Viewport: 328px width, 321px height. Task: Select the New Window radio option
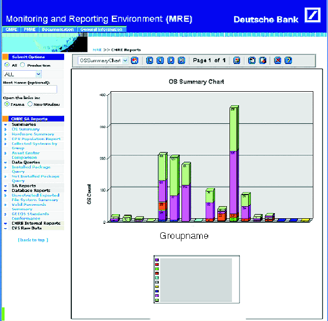(30, 104)
